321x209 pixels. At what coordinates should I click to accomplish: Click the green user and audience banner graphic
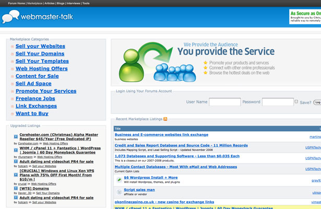coord(157,62)
